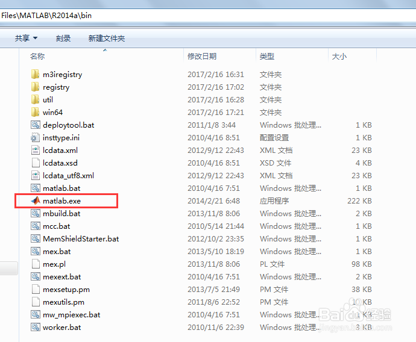This screenshot has width=416, height=342.
Task: Click the mw_mpiexec.bat file icon
Action: point(36,314)
